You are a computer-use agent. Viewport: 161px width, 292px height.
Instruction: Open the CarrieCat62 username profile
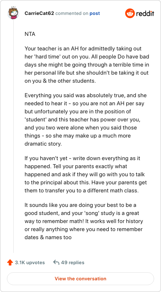click(39, 13)
